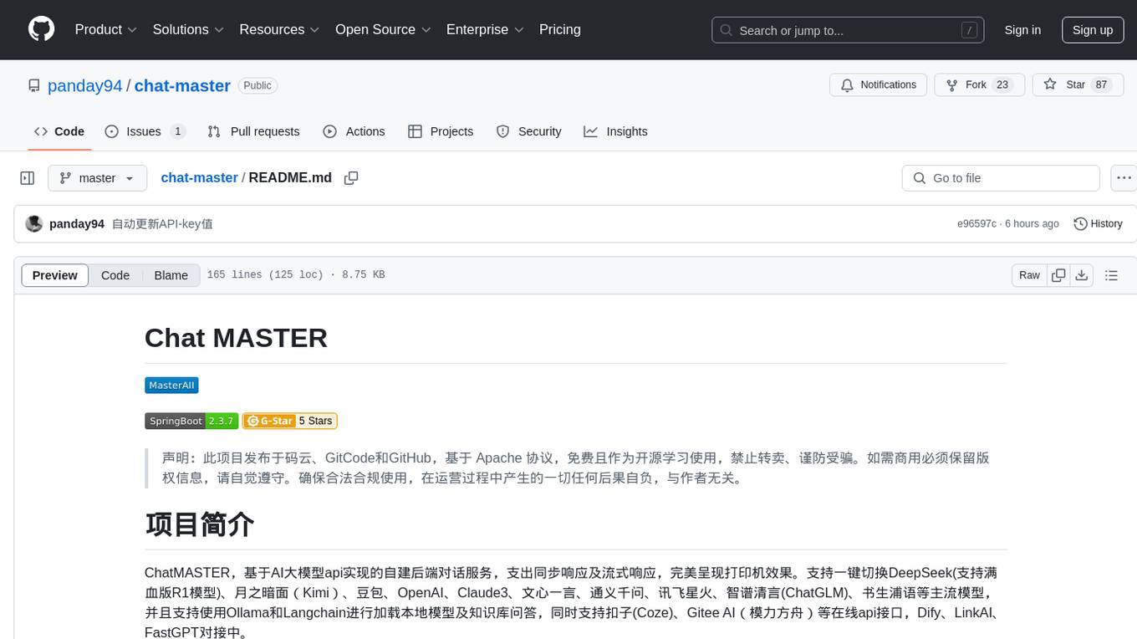The image size is (1137, 639).
Task: Click the Chat MASTER heading
Action: coord(236,338)
